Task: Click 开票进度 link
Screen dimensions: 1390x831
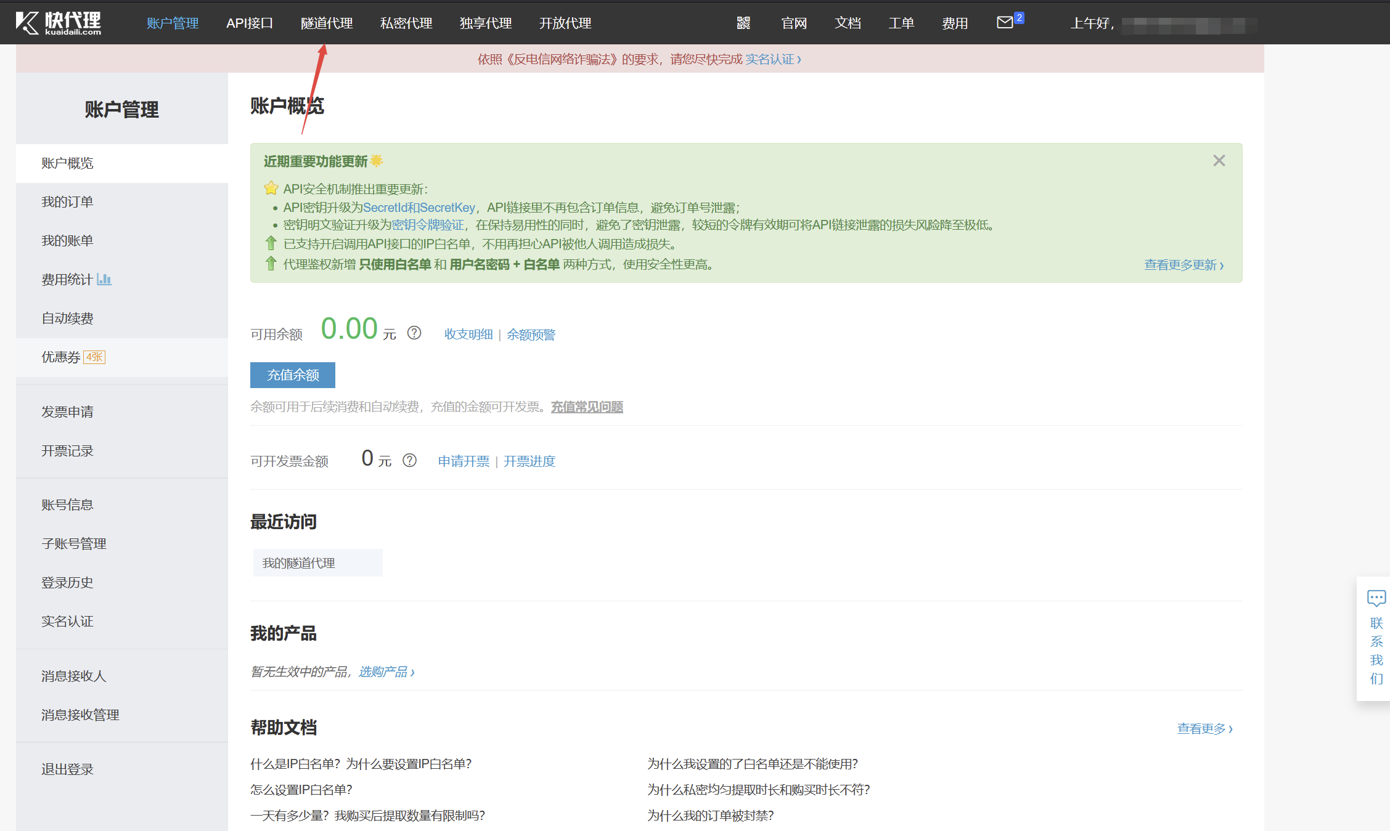Action: [529, 461]
